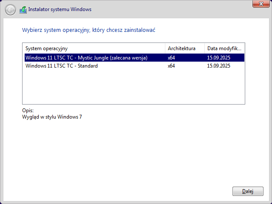This screenshot has width=272, height=204.
Task: Click the back arrow button
Action: tap(10, 9)
